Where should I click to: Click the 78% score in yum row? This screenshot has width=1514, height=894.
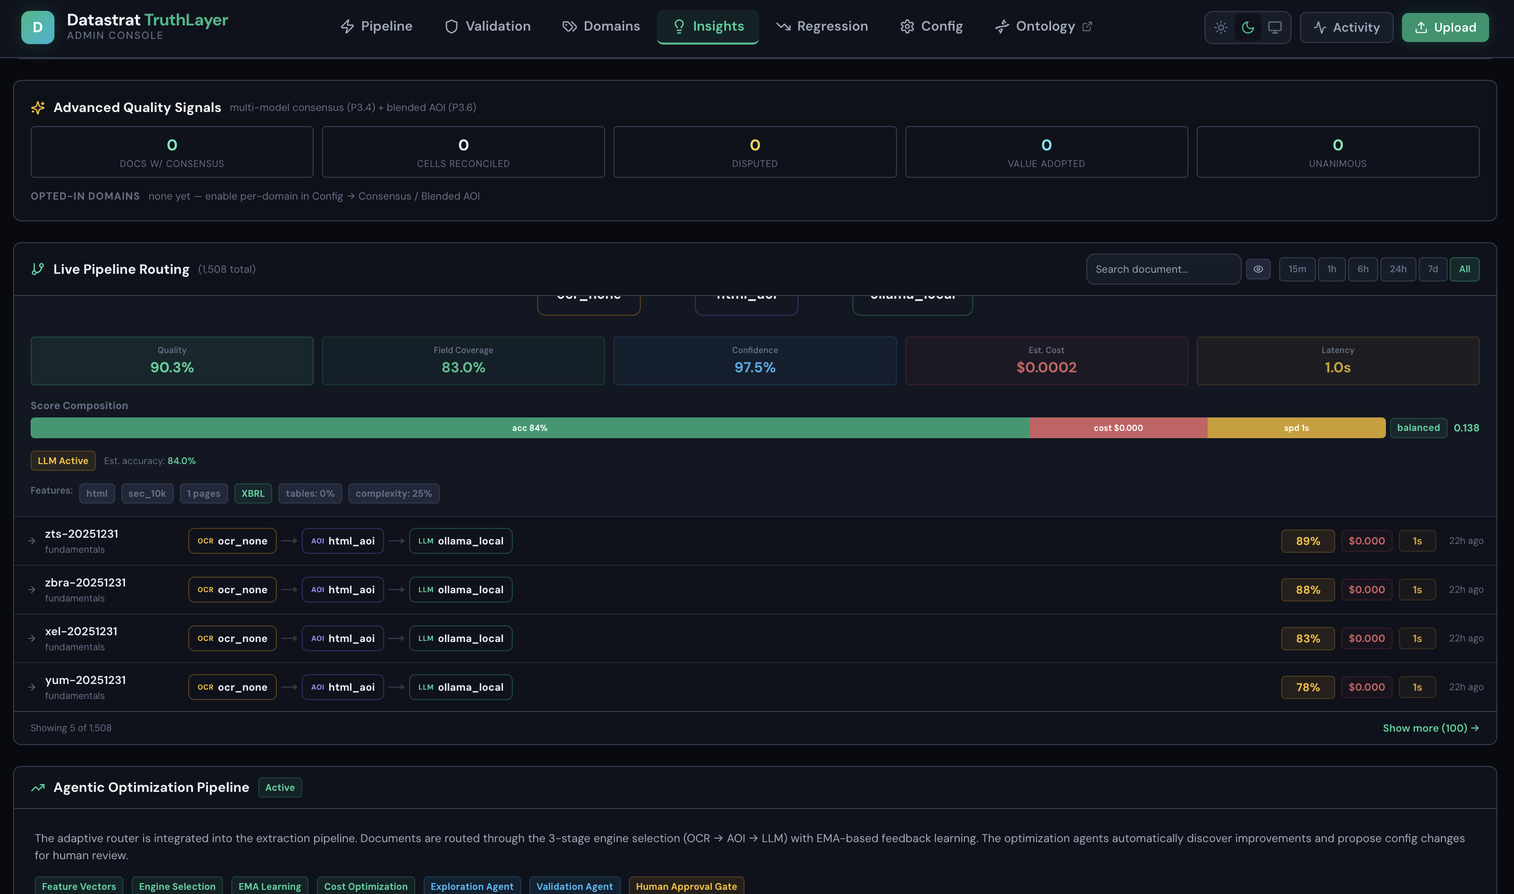[1308, 688]
